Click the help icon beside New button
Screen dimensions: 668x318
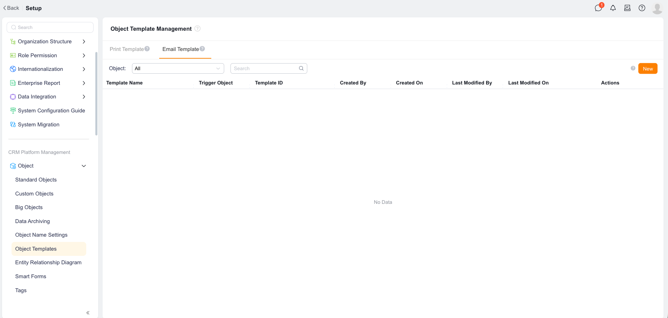click(x=633, y=68)
